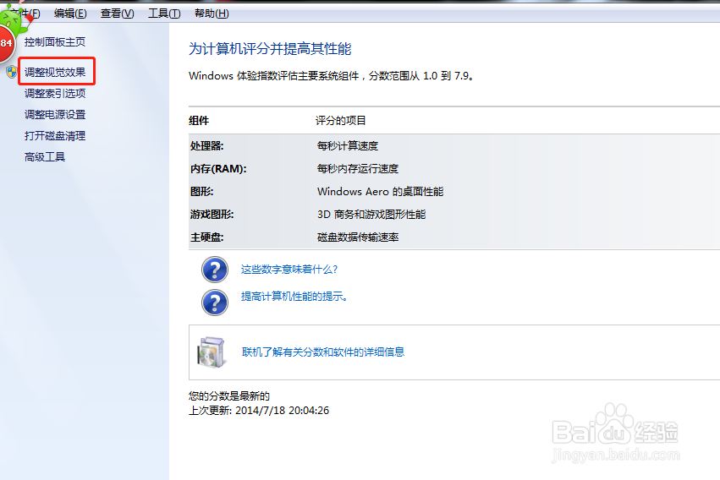Open the 提高计算机性能的提示 link
Screen dimensions: 720x480
(294, 297)
